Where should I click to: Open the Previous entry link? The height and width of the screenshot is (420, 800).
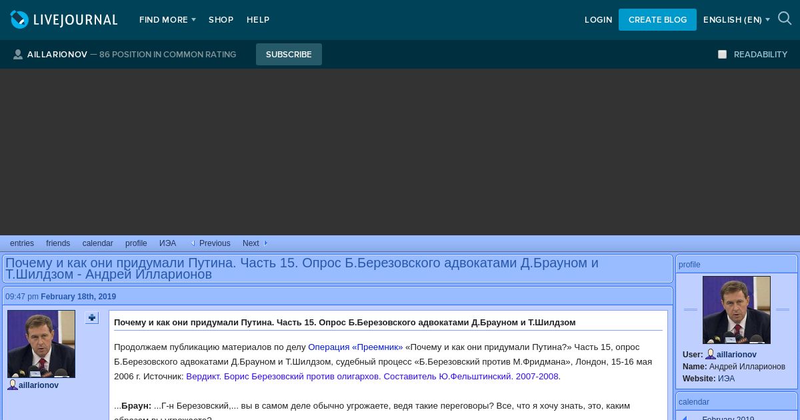click(x=215, y=243)
